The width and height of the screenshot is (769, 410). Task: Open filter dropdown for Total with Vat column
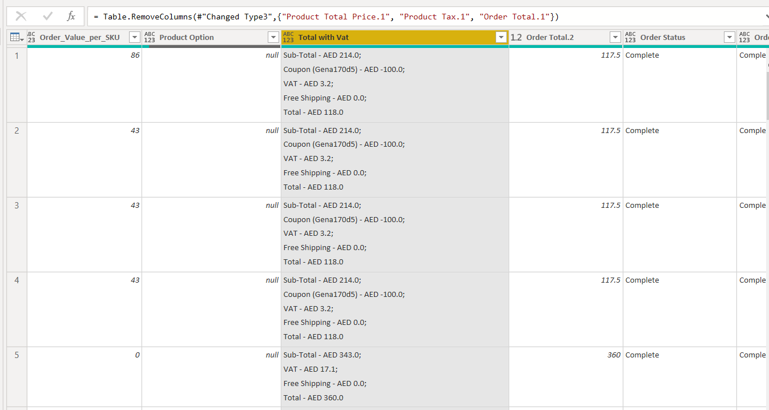coord(501,37)
